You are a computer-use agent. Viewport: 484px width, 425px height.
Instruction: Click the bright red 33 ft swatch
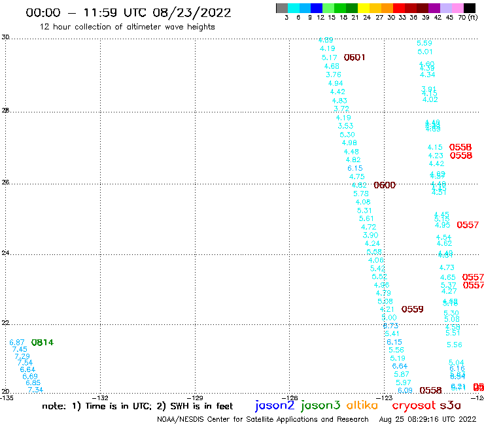click(x=399, y=8)
